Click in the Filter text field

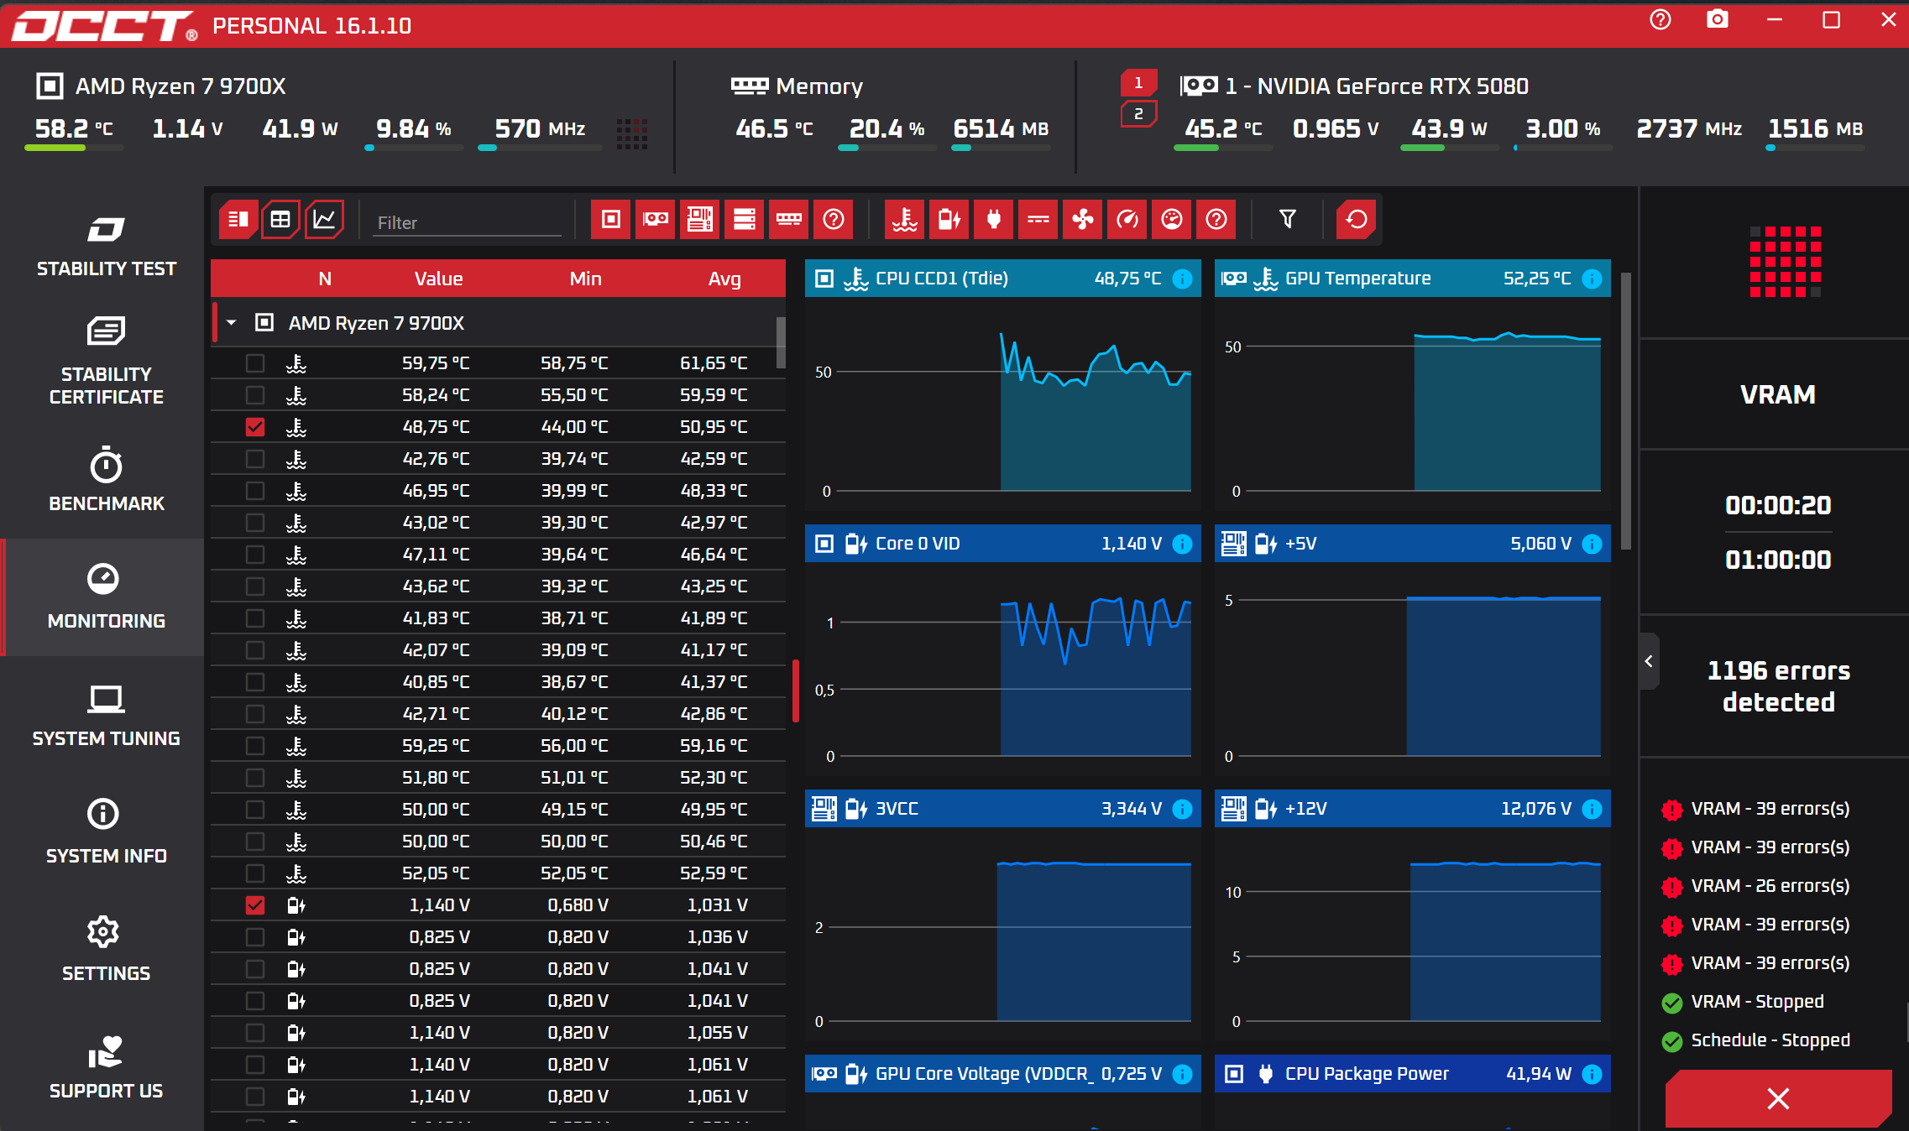[468, 222]
